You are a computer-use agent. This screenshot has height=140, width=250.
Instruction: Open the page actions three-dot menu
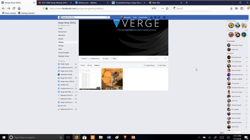(162, 9)
